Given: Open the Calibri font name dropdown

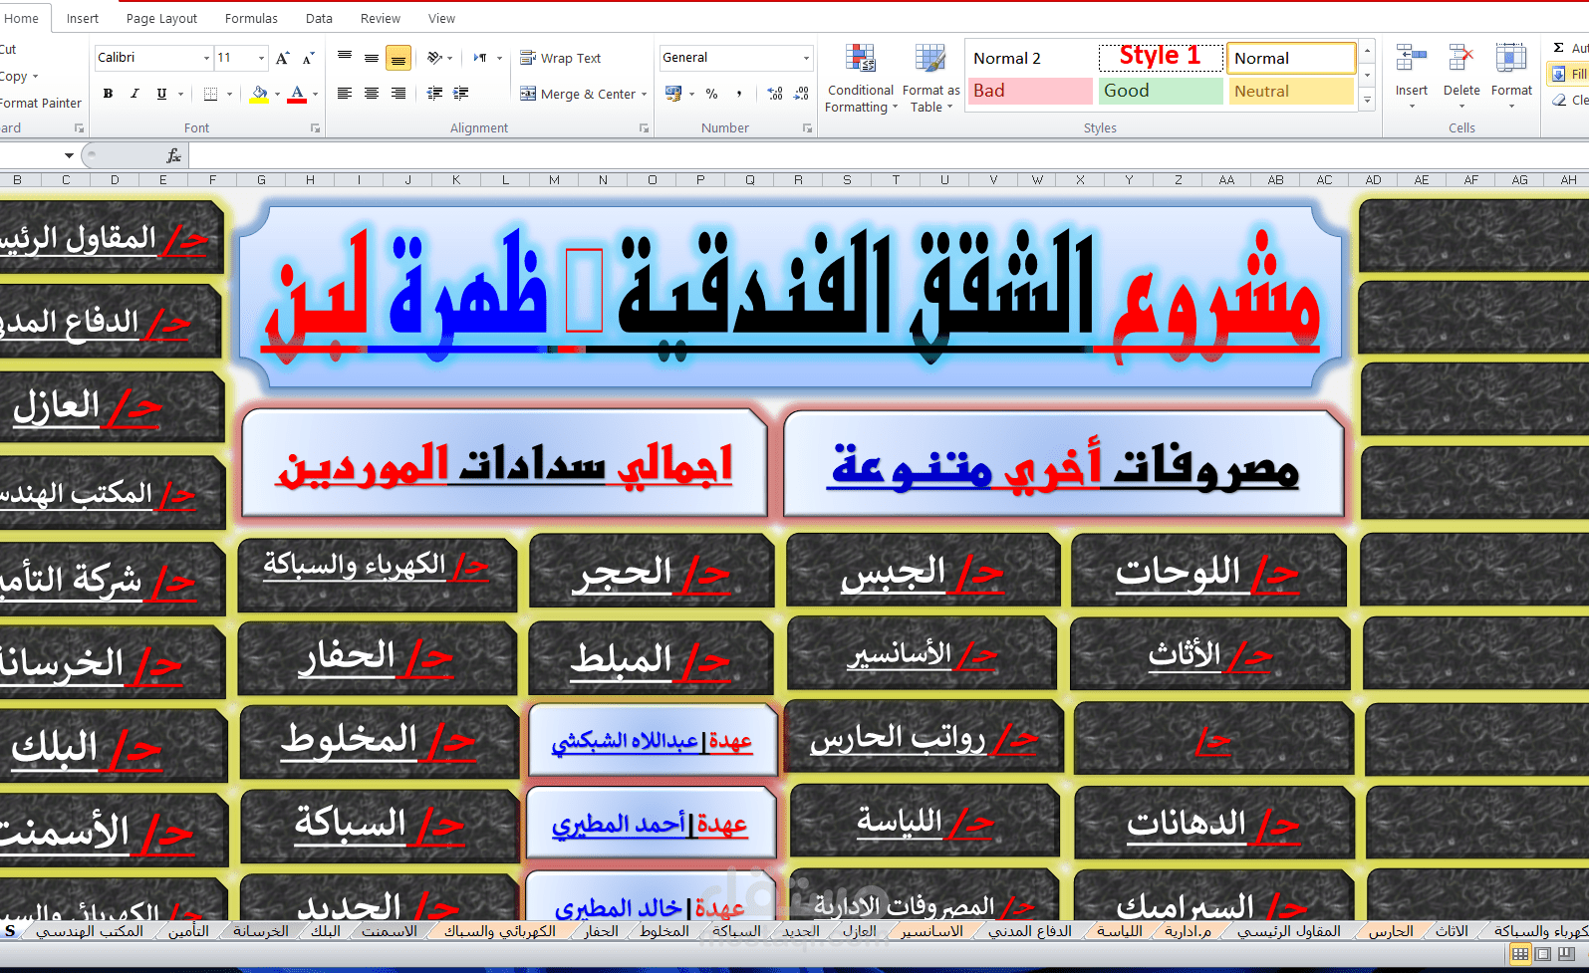Looking at the screenshot, I should pos(206,58).
